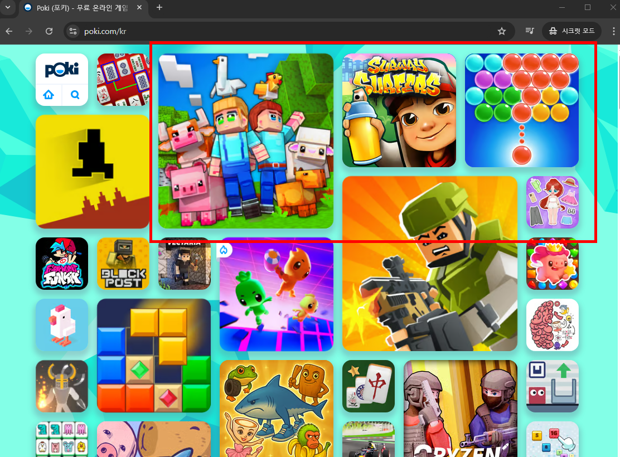Close the Poki browser tab
The height and width of the screenshot is (457, 620).
[139, 7]
